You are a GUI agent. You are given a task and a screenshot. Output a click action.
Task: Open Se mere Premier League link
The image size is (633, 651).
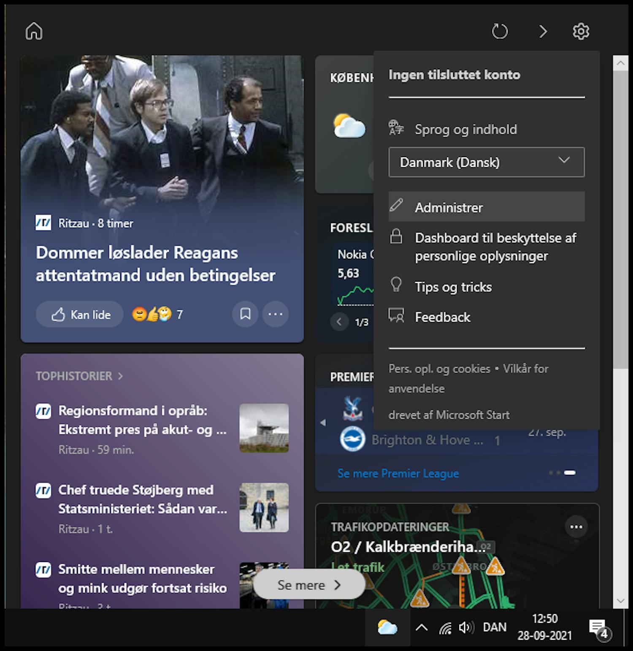click(398, 473)
